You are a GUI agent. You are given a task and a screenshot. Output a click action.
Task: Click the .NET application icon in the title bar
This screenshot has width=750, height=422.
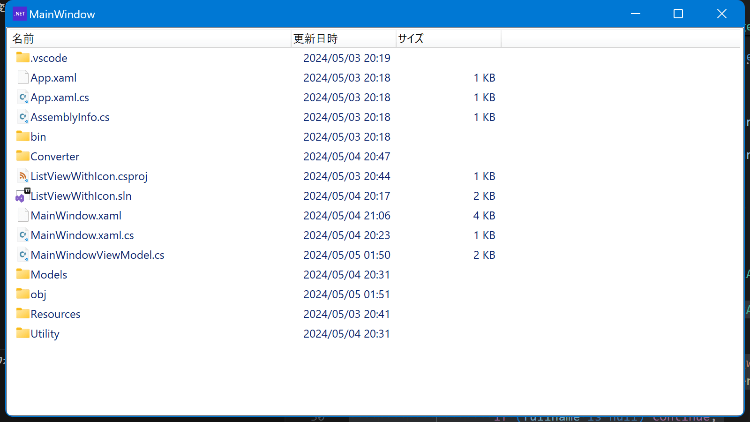click(19, 14)
